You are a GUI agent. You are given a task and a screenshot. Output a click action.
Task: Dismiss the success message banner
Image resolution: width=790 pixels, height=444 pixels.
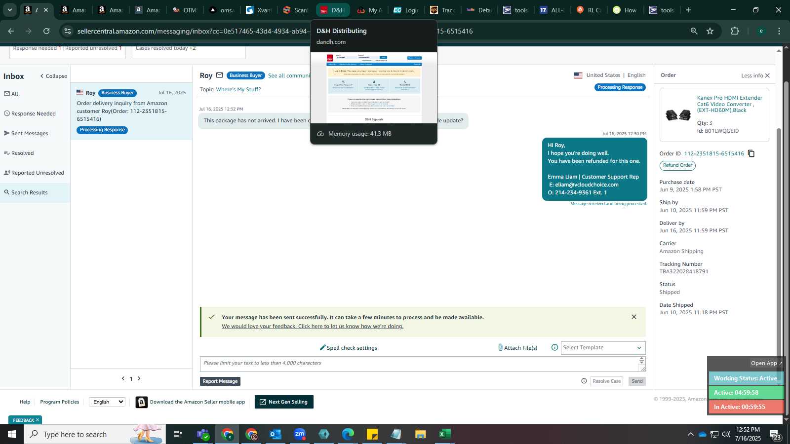coord(634,317)
